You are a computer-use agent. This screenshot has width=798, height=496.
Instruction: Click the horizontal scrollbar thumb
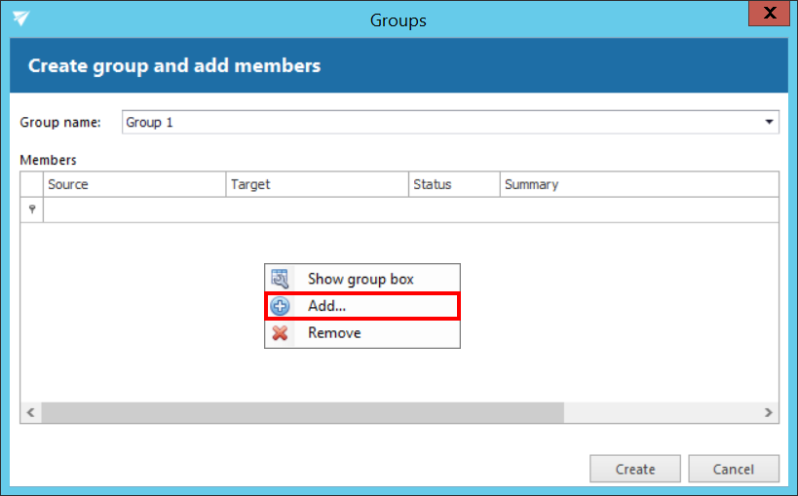(302, 413)
